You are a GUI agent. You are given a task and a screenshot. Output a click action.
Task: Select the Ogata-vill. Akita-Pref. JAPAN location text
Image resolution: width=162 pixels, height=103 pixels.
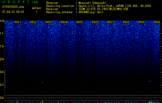coord(115,6)
